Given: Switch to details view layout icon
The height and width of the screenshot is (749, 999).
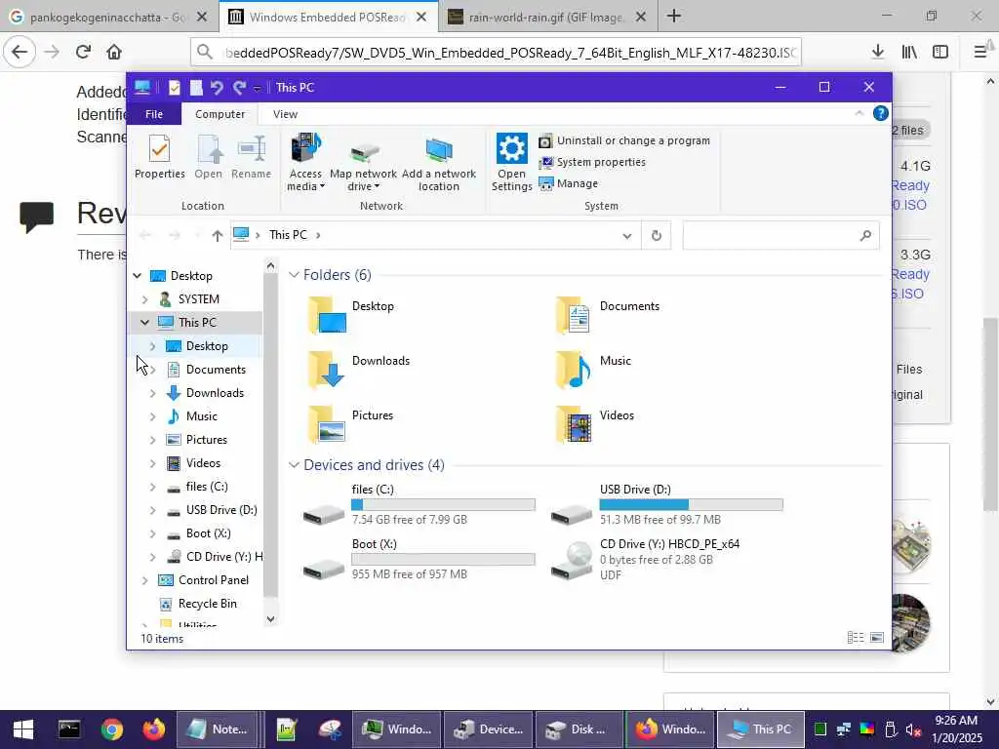Looking at the screenshot, I should pos(856,638).
